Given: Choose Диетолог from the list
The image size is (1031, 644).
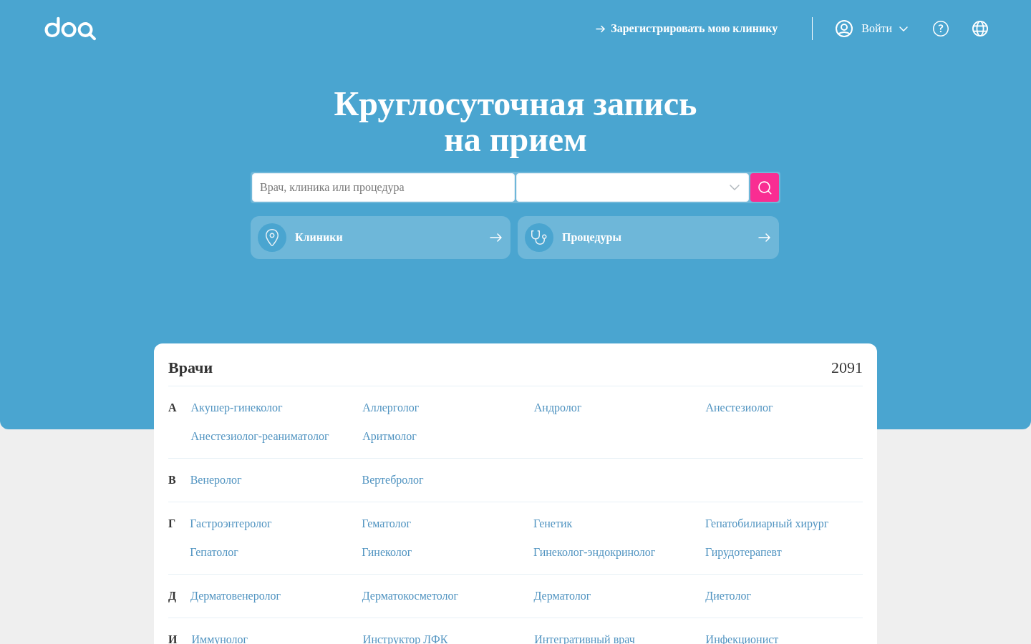Looking at the screenshot, I should pos(728,596).
